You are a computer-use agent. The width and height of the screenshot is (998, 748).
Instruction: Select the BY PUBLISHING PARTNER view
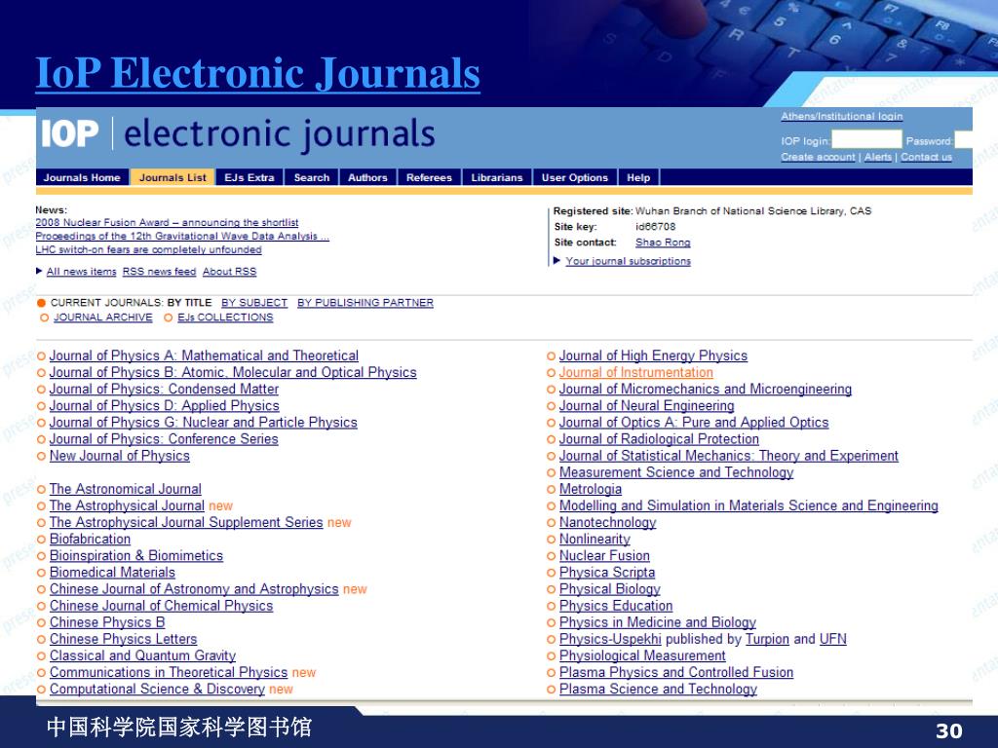[x=365, y=303]
